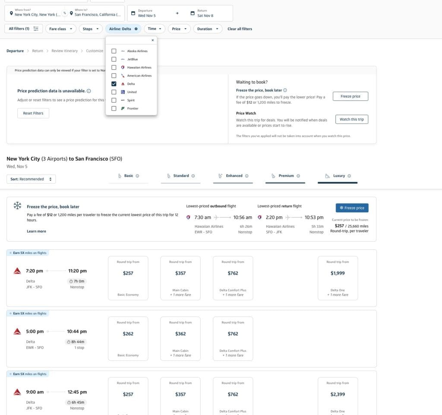Click the Premium fare info icon
Image resolution: width=442 pixels, height=415 pixels.
[x=298, y=176]
